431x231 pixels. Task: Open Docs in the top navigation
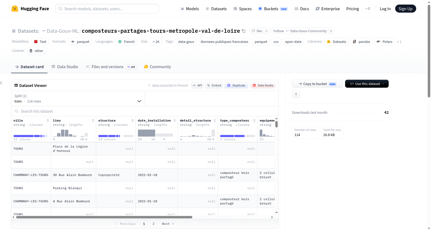301,9
